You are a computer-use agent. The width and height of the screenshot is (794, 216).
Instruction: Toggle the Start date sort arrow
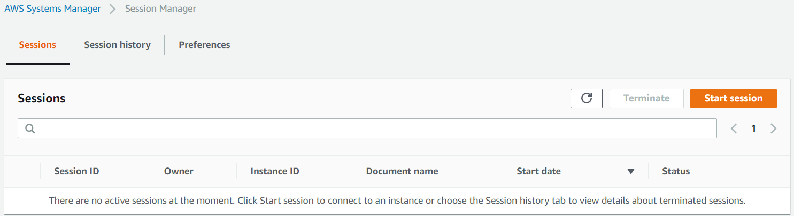(631, 171)
